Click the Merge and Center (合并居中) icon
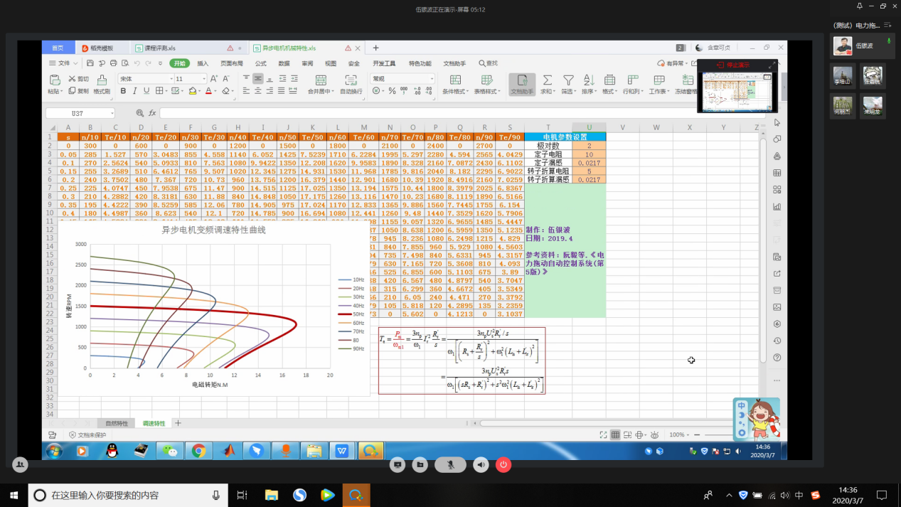901x507 pixels. tap(321, 80)
